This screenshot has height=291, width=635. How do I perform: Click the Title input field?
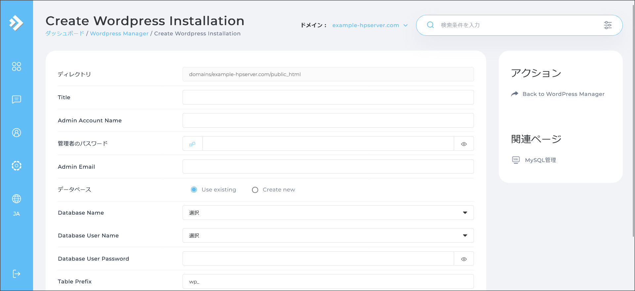[x=328, y=97]
